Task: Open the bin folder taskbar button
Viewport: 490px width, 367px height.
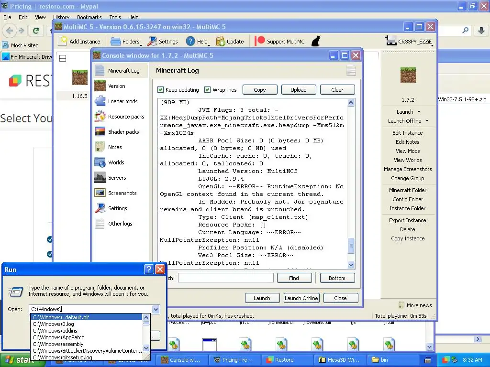Action: click(394, 360)
